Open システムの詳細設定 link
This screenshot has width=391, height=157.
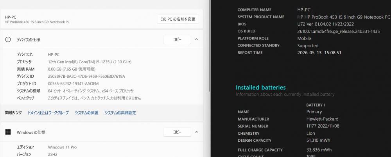coord(120,113)
